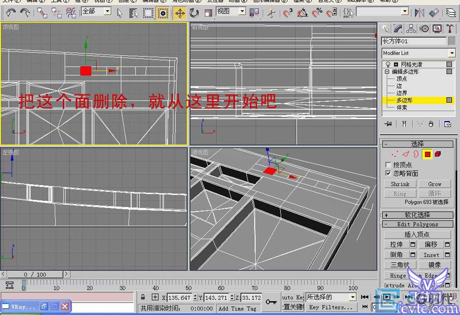This screenshot has height=315, width=460.
Task: Click the Shrink selection button
Action: pos(400,184)
